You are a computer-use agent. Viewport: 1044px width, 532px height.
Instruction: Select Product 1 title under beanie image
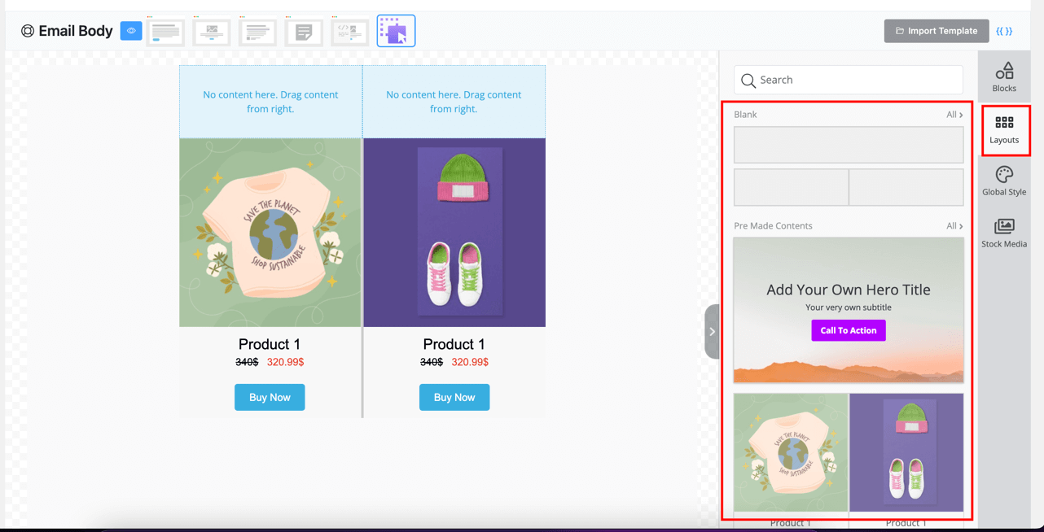454,344
